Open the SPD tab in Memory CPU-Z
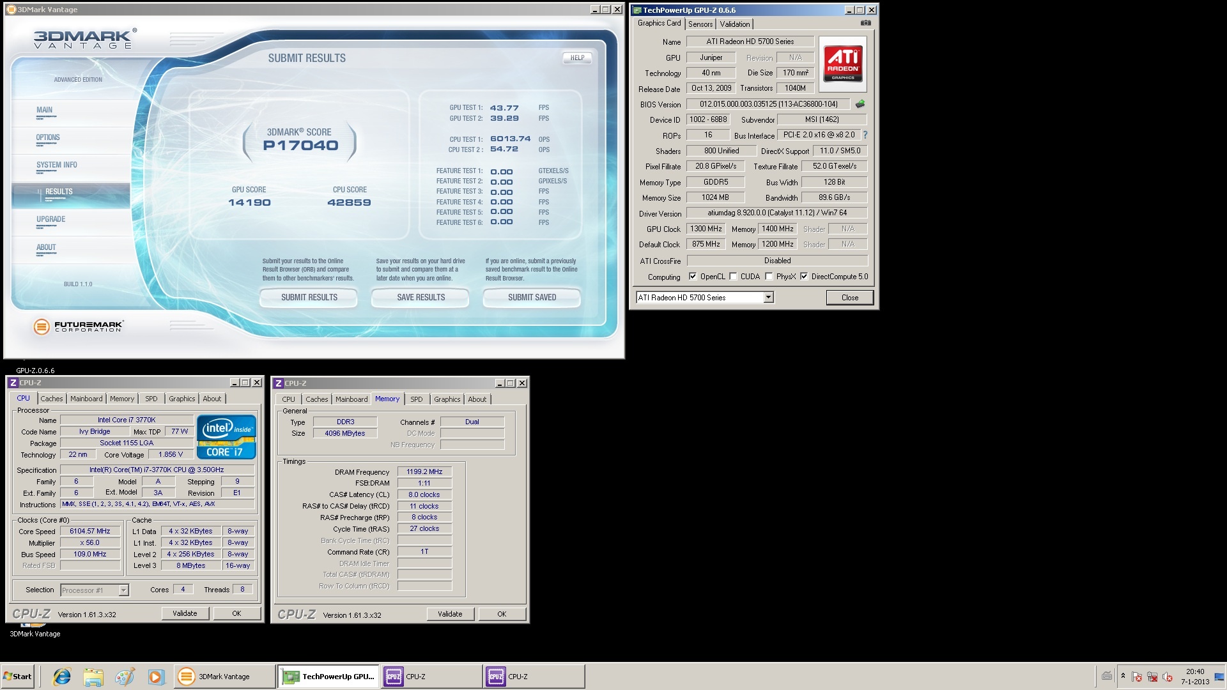 point(416,399)
